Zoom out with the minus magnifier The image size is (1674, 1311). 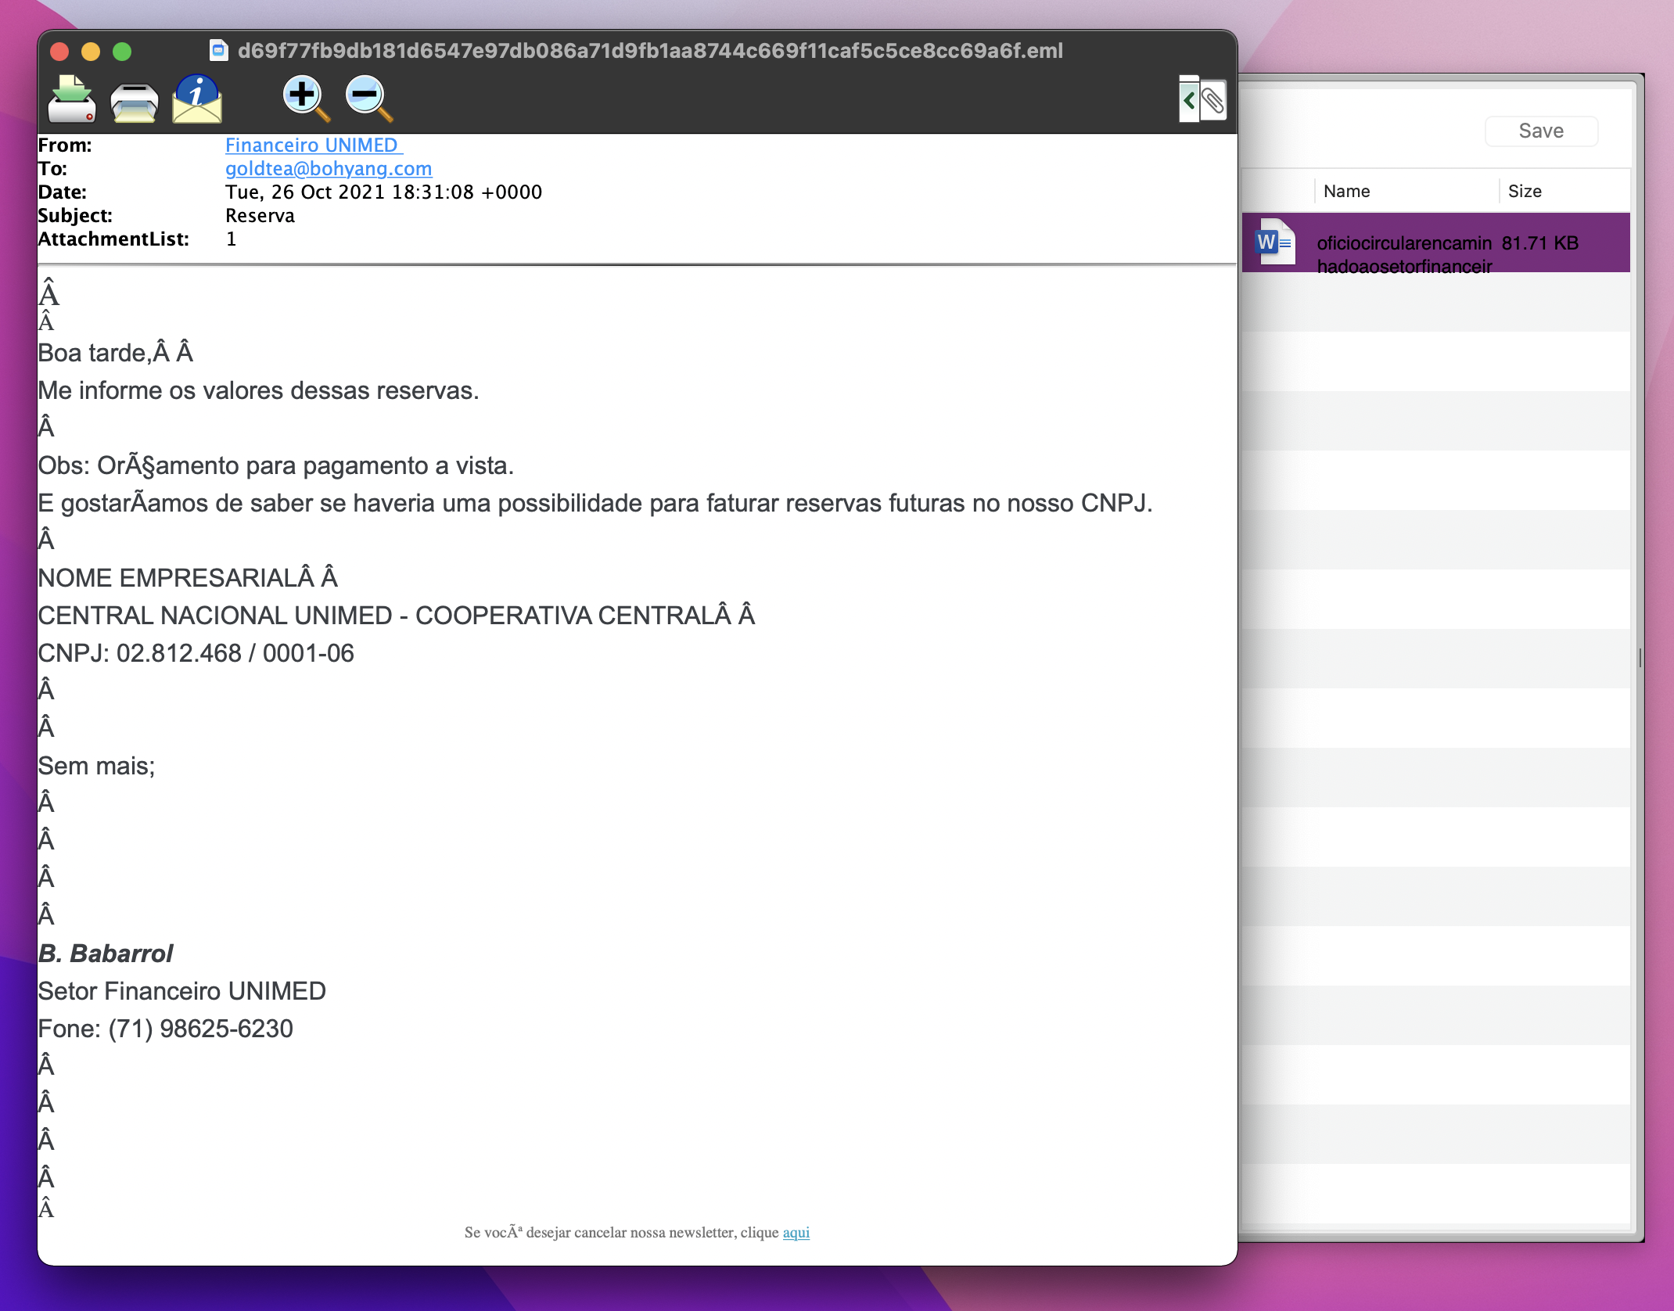click(368, 99)
